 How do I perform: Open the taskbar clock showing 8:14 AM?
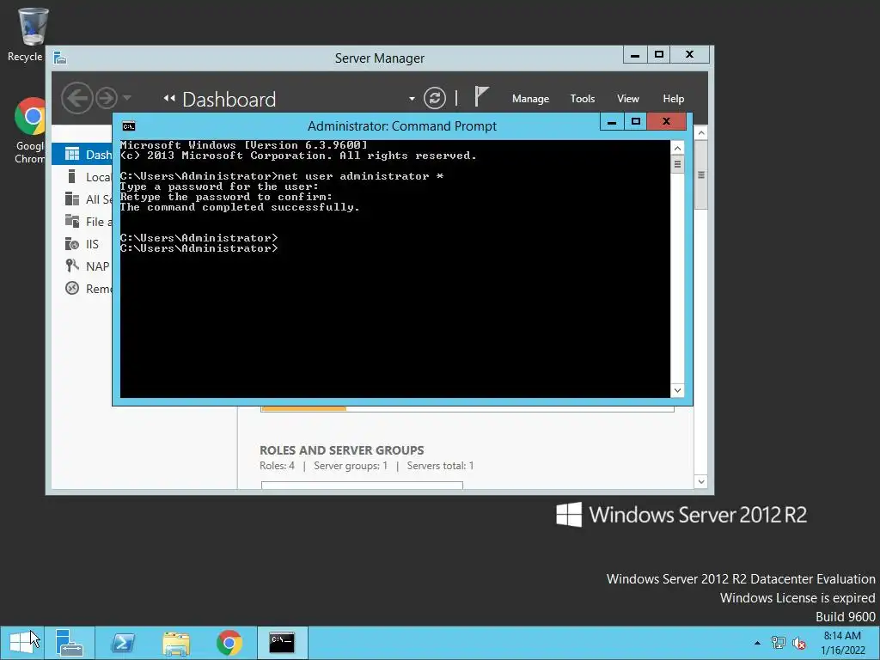point(842,643)
